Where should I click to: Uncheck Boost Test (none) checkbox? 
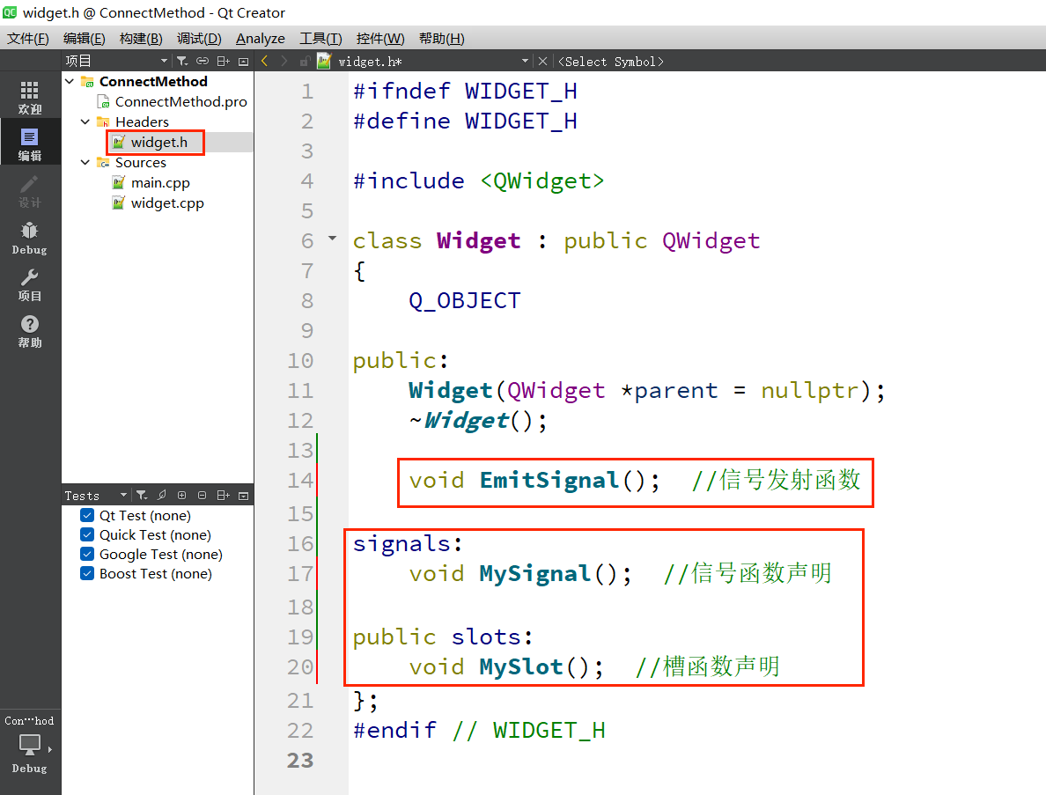[x=87, y=573]
